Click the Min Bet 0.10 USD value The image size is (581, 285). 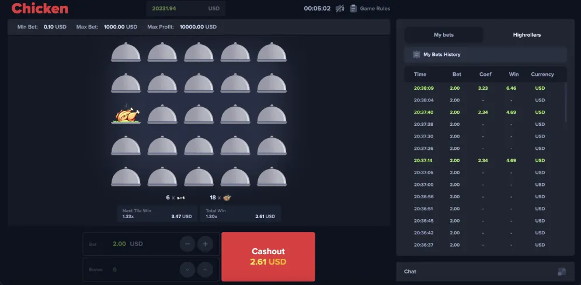click(55, 27)
